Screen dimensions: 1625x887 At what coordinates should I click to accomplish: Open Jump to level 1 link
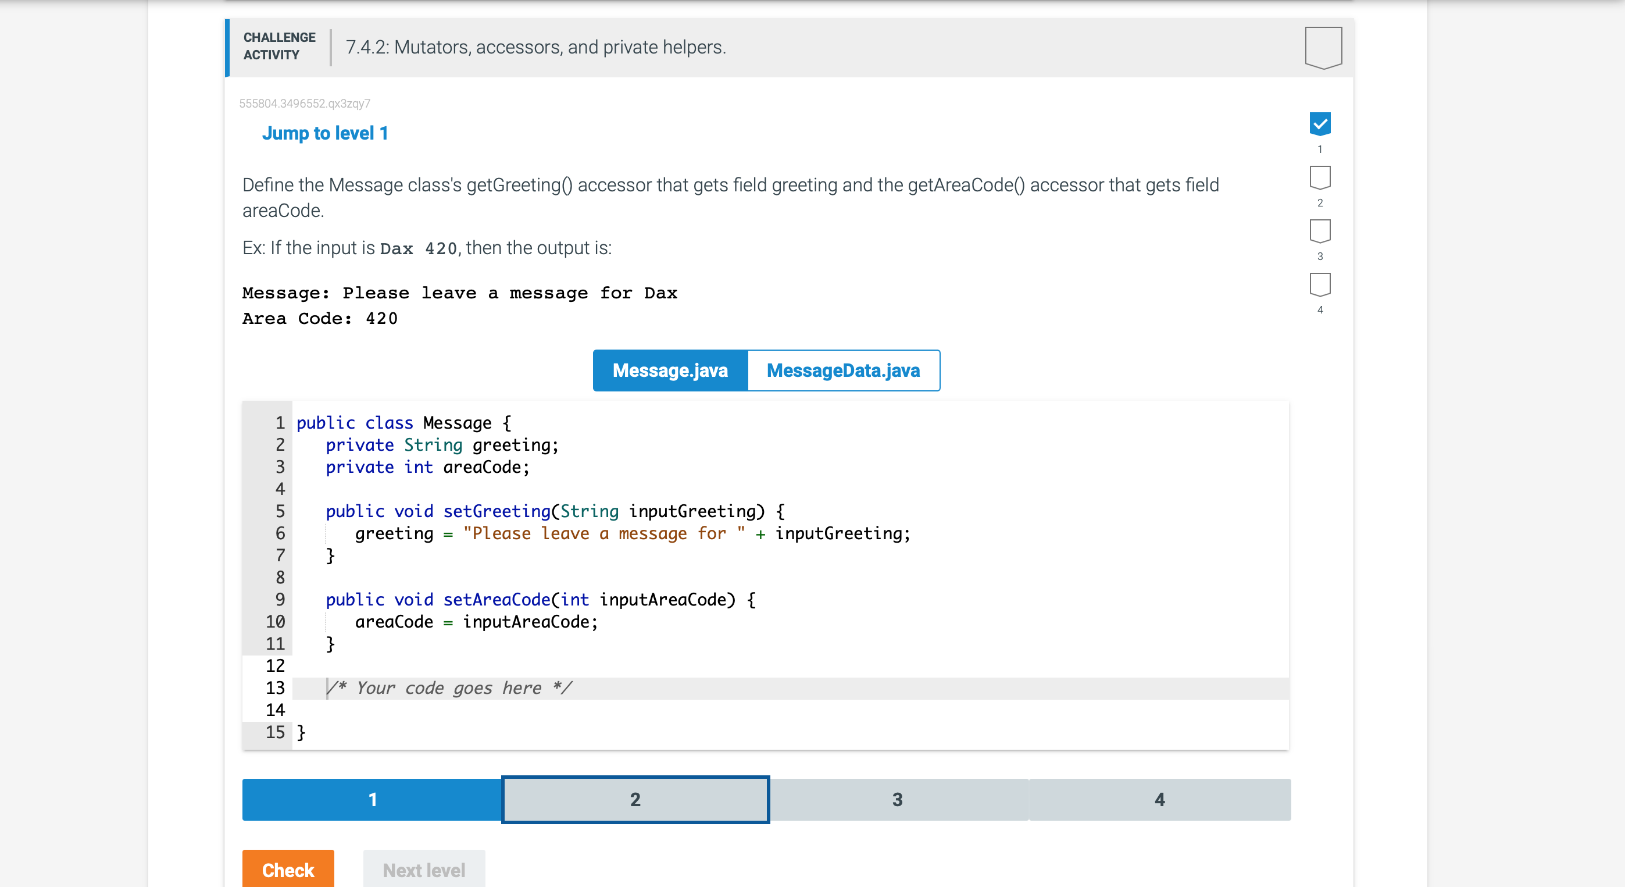[326, 133]
